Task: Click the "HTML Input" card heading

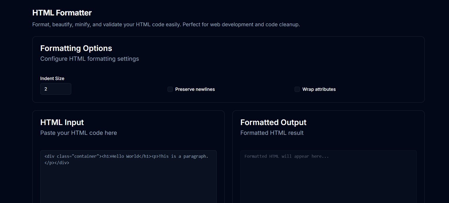Action: coord(62,122)
